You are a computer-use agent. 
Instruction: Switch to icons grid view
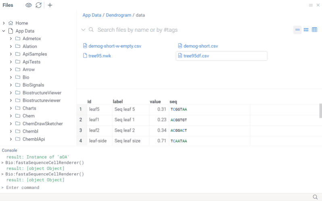pos(306,30)
